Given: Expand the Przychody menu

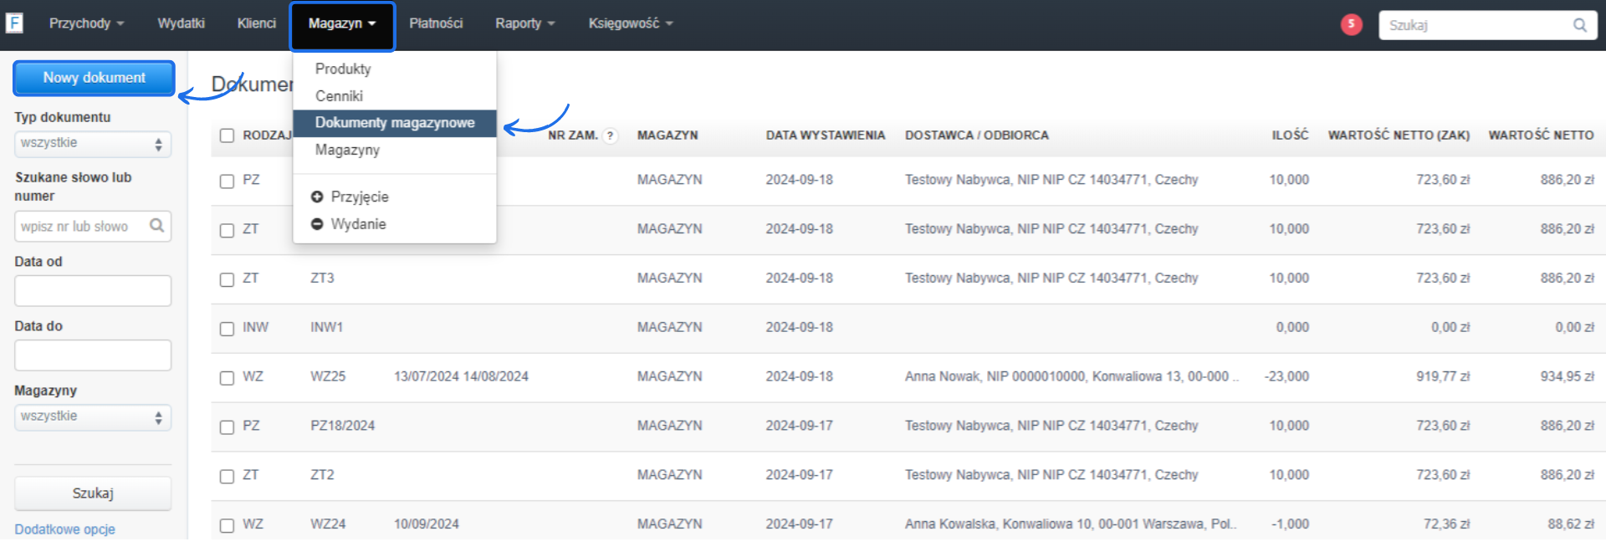Looking at the screenshot, I should tap(86, 23).
